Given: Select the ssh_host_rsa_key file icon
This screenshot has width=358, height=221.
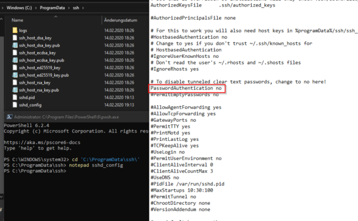Looking at the screenshot, I should coord(15,82).
